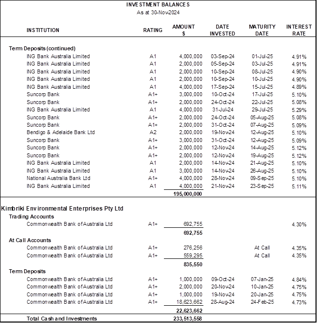The image size is (317, 323).
Task: Select the Total Cash and Investments label
Action: coord(62,319)
